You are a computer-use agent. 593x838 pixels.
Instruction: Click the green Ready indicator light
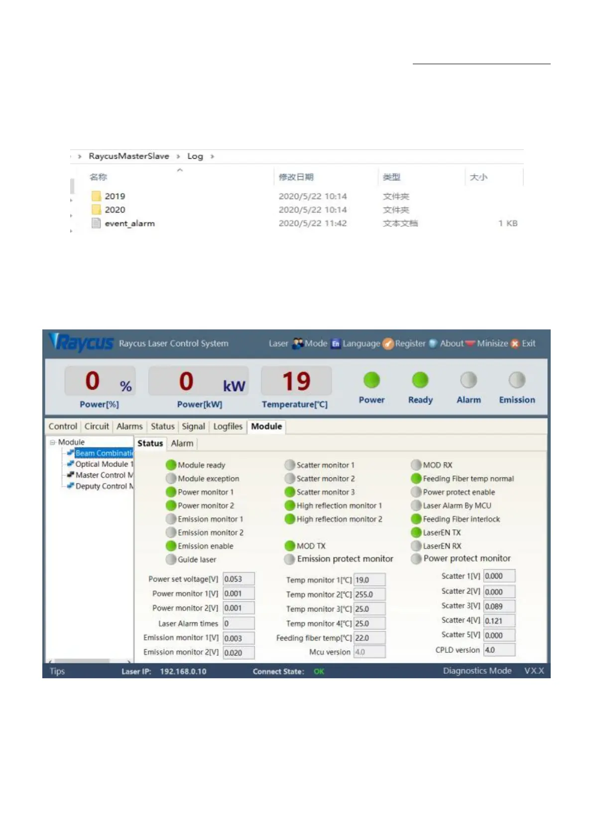point(420,380)
